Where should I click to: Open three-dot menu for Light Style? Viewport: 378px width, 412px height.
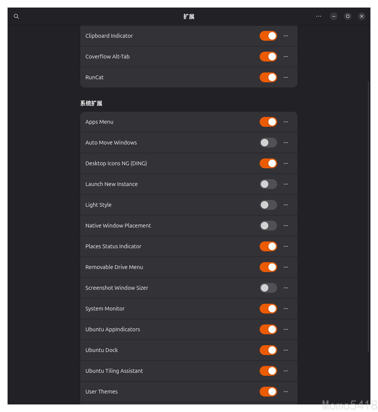(x=286, y=205)
